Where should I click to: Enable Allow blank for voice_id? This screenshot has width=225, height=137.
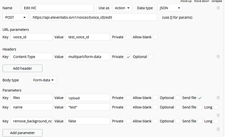click(x=155, y=37)
